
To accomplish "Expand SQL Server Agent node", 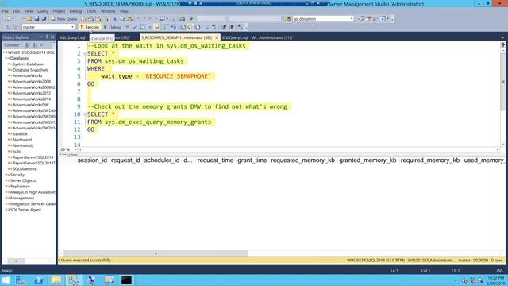I will [6, 210].
